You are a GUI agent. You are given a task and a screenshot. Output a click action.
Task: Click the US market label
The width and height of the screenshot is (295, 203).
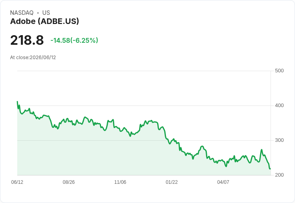[x=46, y=13]
